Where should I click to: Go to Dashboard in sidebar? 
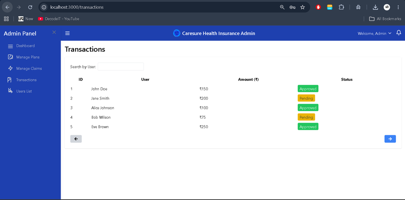pyautogui.click(x=25, y=46)
